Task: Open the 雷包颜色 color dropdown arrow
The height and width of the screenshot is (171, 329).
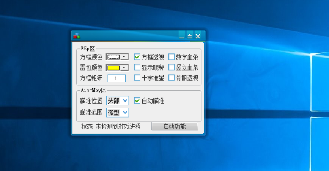Action: pyautogui.click(x=124, y=67)
